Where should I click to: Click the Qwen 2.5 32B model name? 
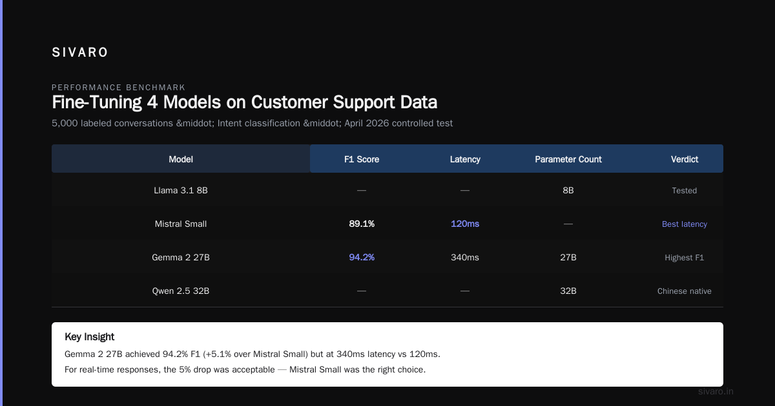tap(181, 291)
